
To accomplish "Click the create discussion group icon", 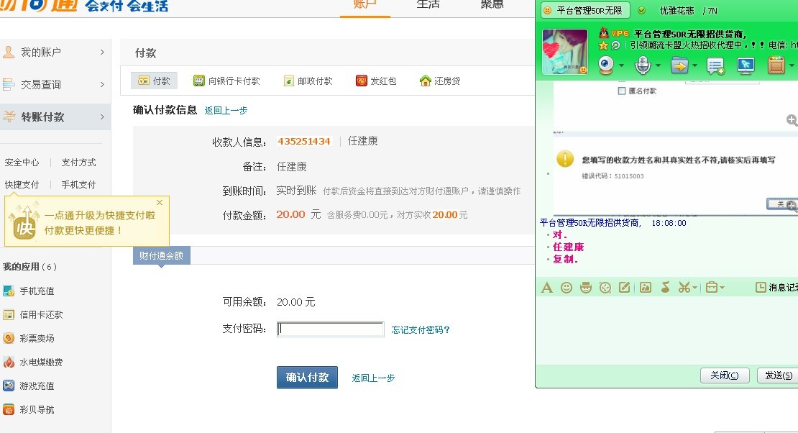I will (x=715, y=65).
